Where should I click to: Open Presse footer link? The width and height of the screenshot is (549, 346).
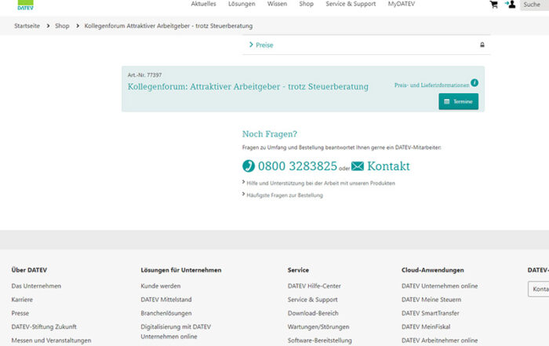click(20, 313)
